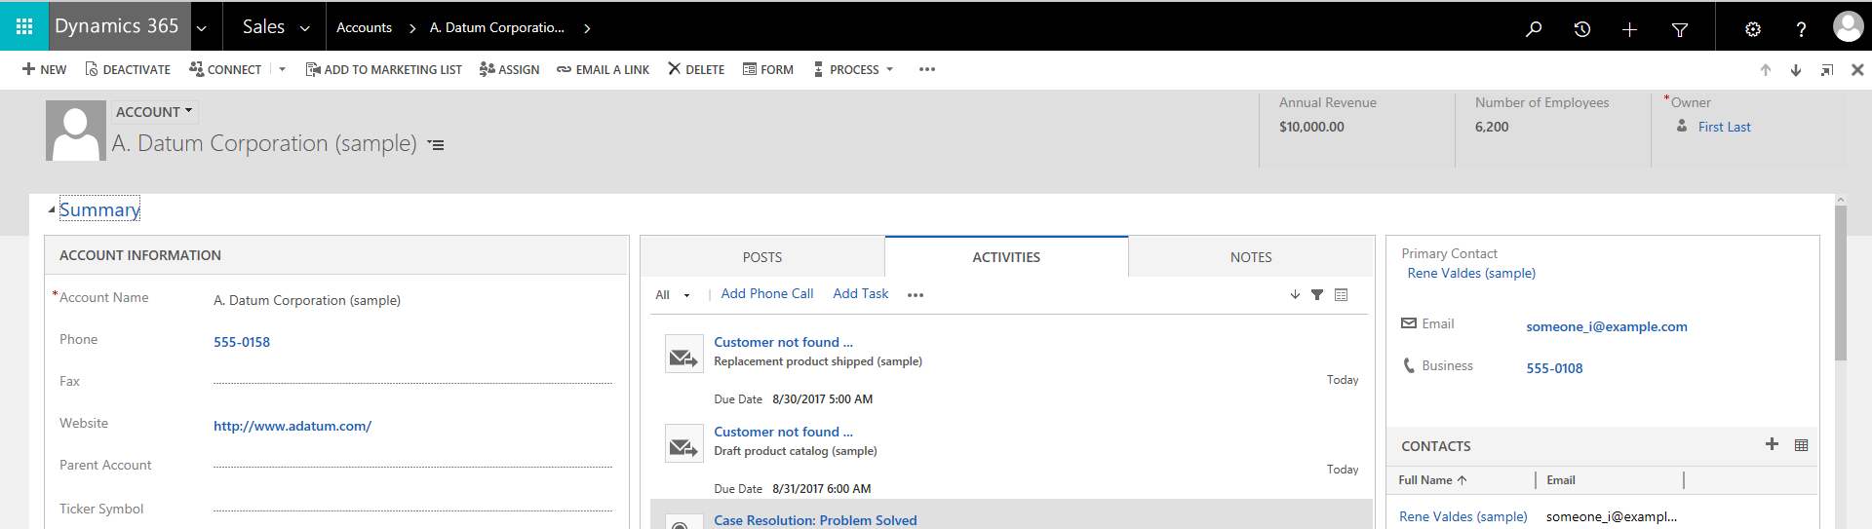Click the Advanced Find filter icon
The image size is (1872, 529).
(1679, 29)
